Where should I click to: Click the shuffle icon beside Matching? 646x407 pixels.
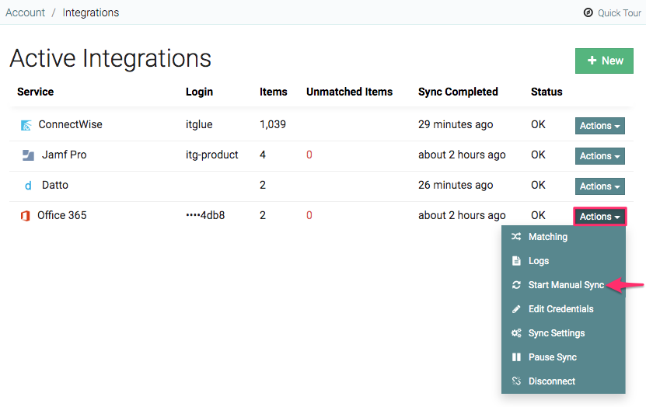516,237
